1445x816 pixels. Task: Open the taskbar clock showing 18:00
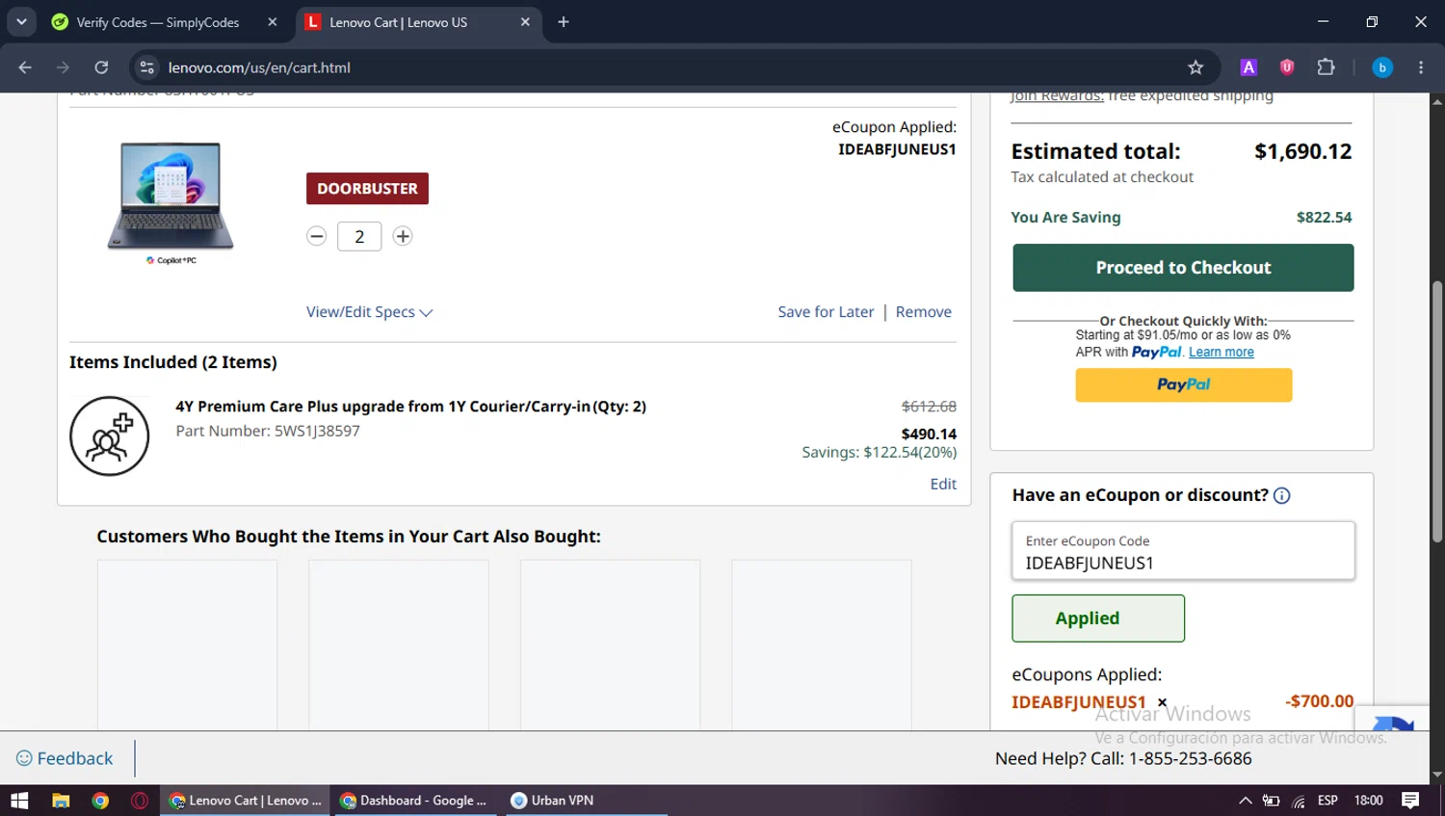1368,801
